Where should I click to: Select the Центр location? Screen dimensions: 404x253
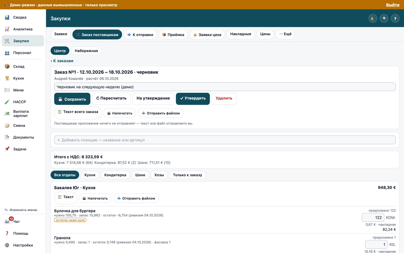coord(60,51)
